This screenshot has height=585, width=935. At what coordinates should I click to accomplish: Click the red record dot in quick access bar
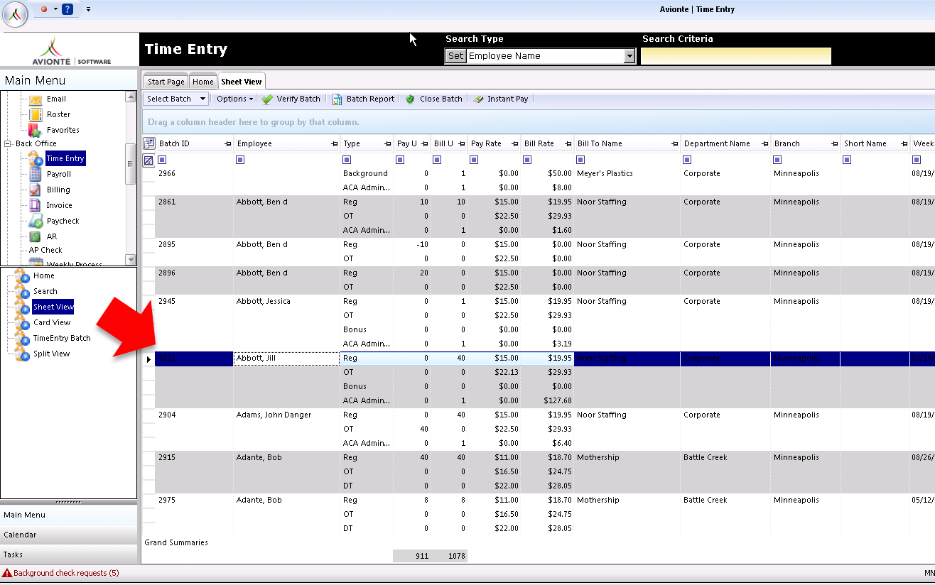(44, 9)
